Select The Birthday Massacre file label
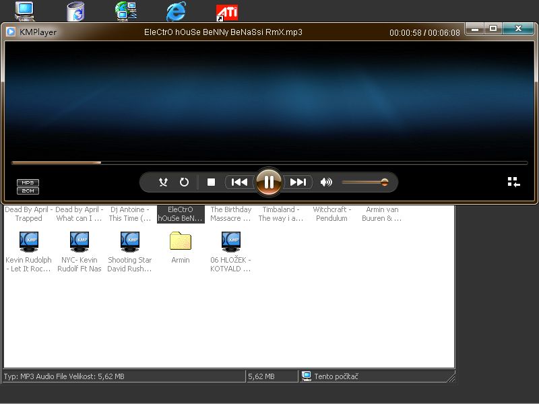 (x=230, y=213)
